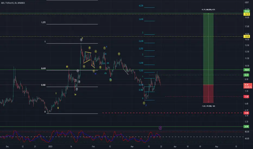The image size is (253, 149).
Task: Click the blue 1.618 Fibonacci level label
Action: (x=141, y=63)
